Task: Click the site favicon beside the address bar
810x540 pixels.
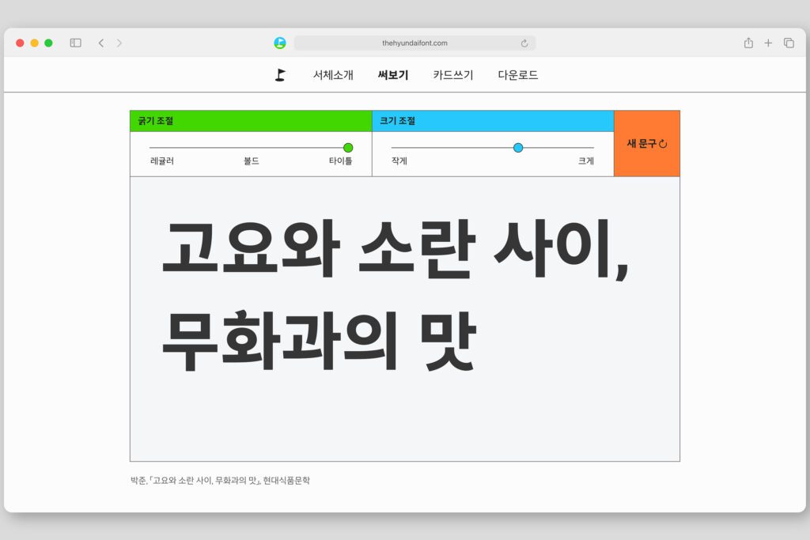Action: pos(280,43)
